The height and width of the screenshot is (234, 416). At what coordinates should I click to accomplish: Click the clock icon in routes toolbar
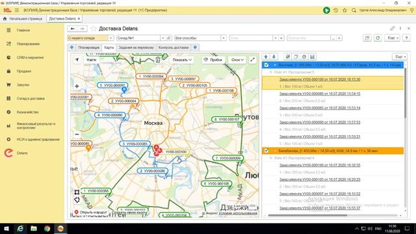[x=304, y=57]
